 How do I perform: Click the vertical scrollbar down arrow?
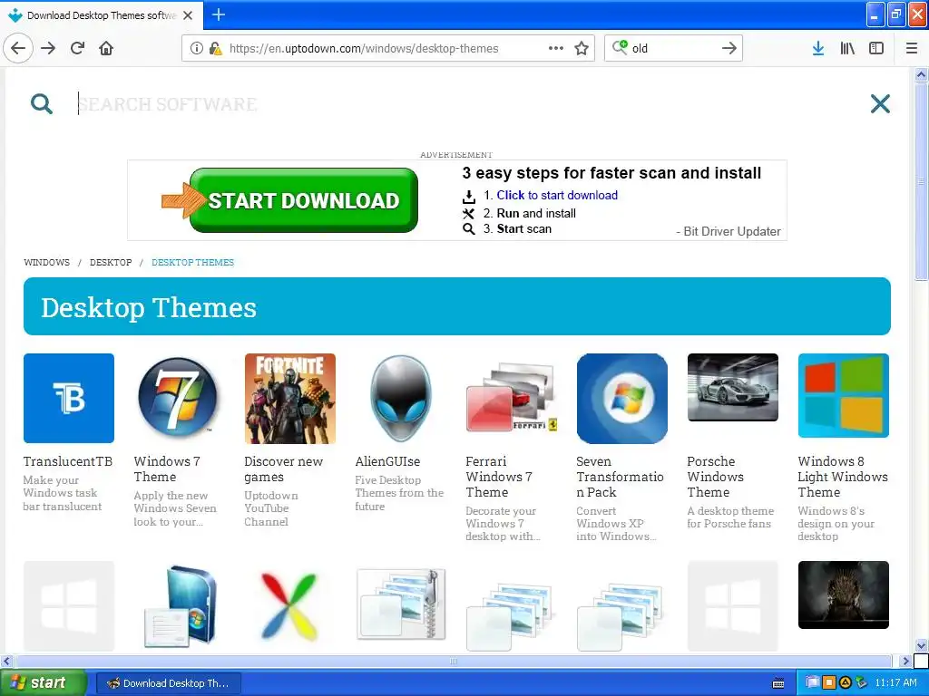click(x=921, y=645)
